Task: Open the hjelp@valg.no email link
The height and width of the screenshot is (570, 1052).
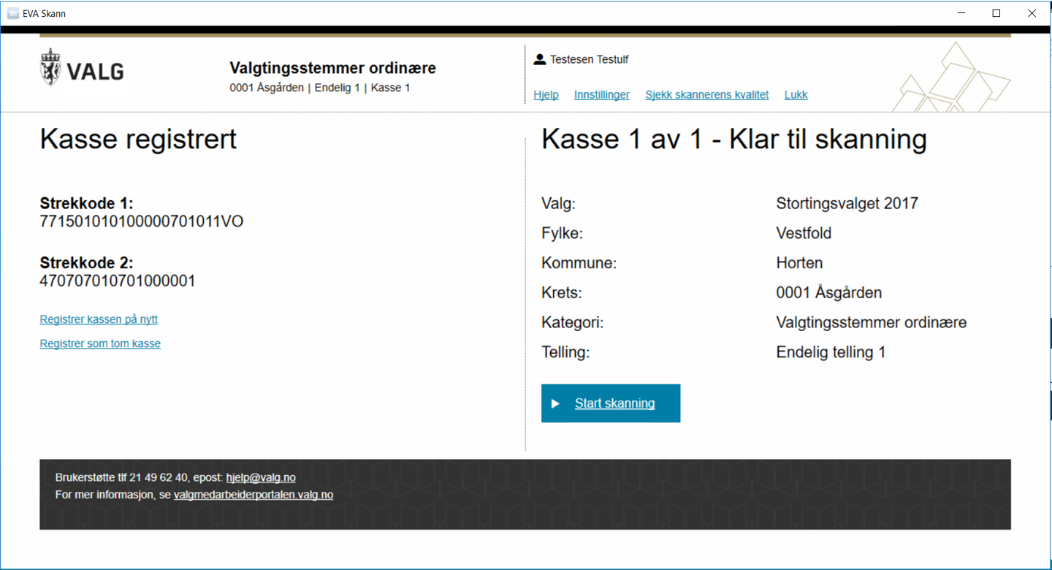Action: [261, 478]
